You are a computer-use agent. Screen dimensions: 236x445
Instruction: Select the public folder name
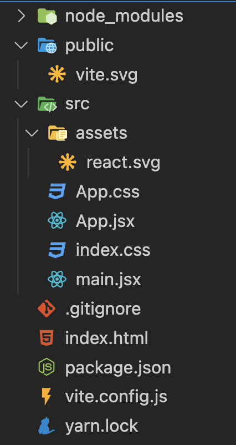90,46
